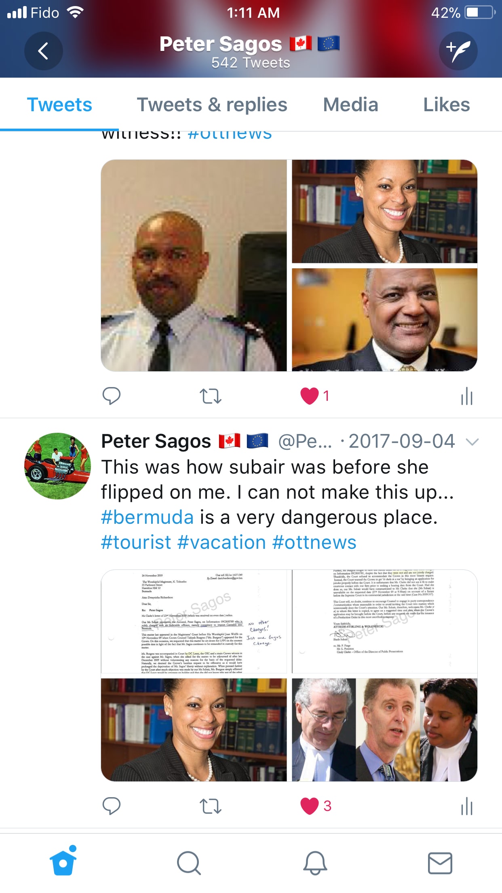Unlike the tweet with 3 likes

click(x=316, y=806)
